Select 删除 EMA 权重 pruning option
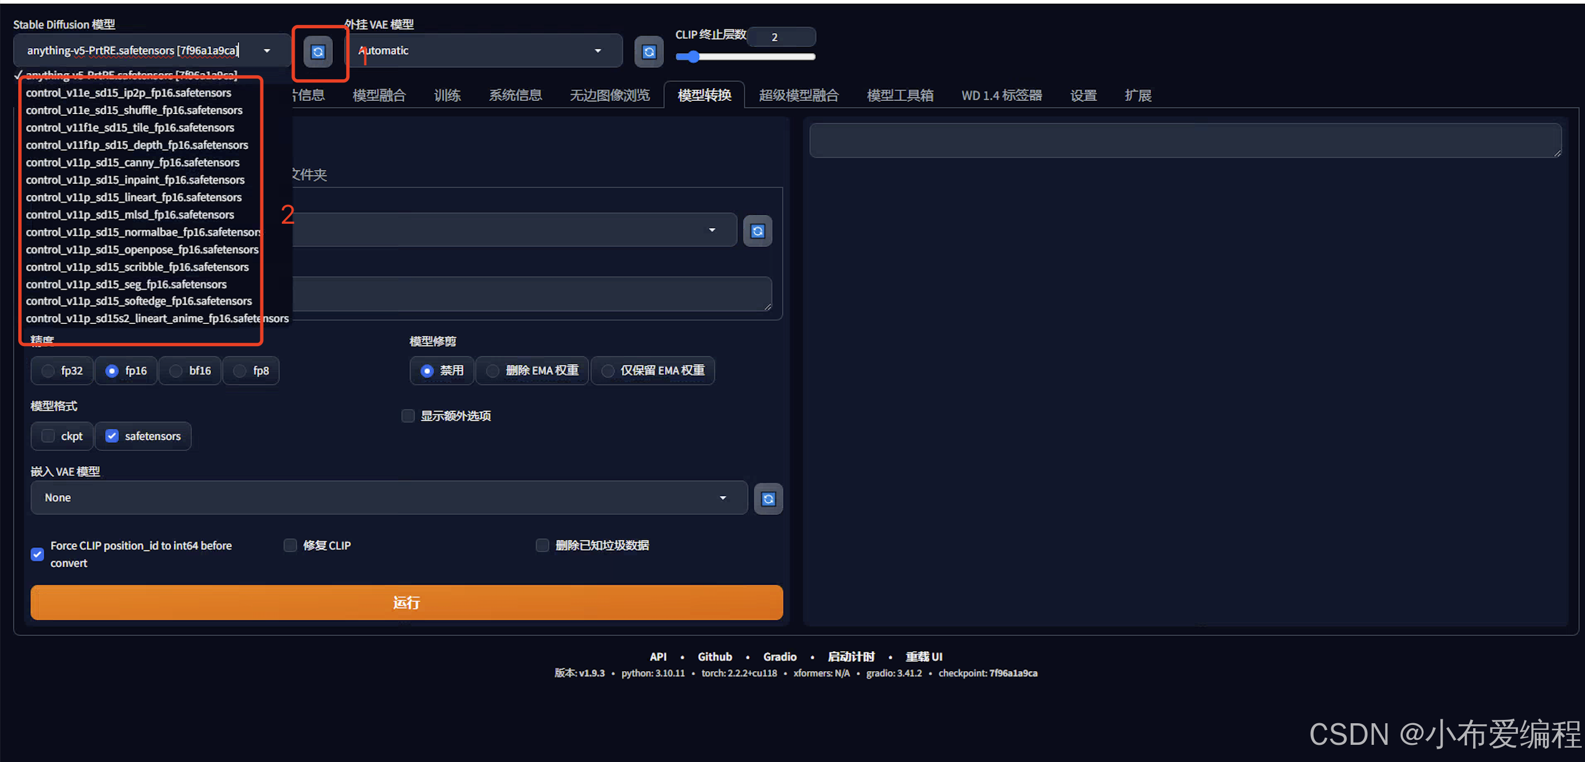 [x=492, y=370]
